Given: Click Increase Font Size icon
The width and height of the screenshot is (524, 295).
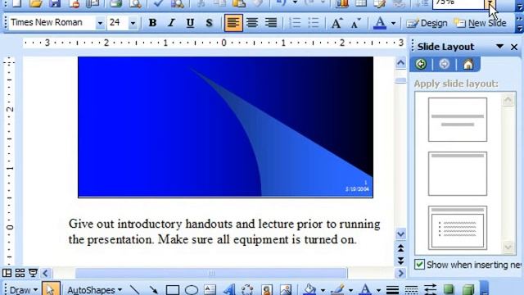Looking at the screenshot, I should (337, 23).
